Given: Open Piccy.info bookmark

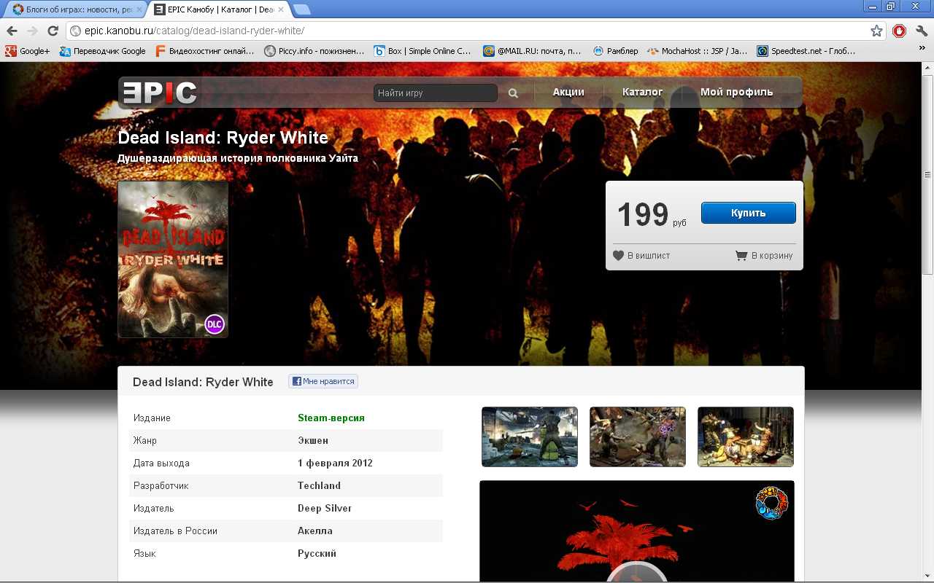Looking at the screenshot, I should [314, 51].
